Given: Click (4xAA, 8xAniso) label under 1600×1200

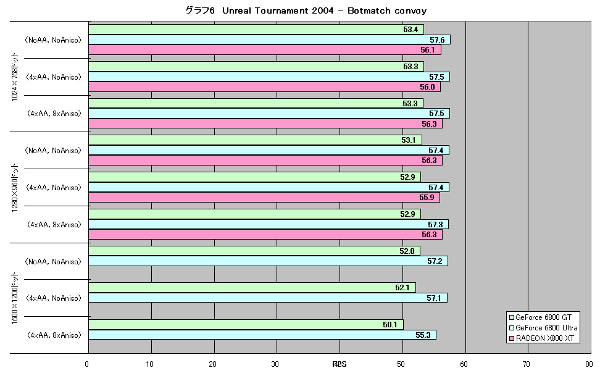Looking at the screenshot, I should pos(54,335).
